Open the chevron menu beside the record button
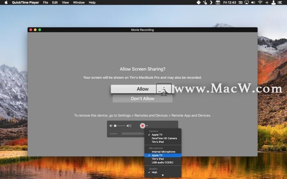The width and height of the screenshot is (287, 179). [x=147, y=126]
